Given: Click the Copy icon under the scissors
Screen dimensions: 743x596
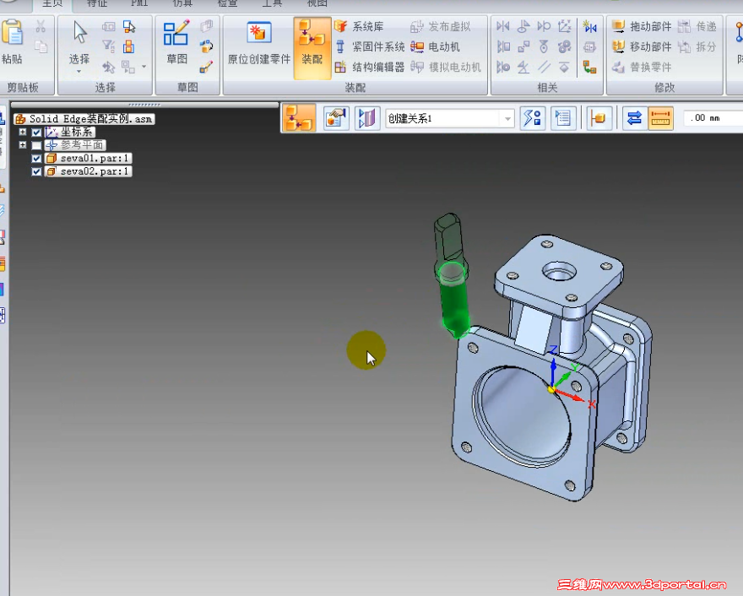Looking at the screenshot, I should coord(41,46).
